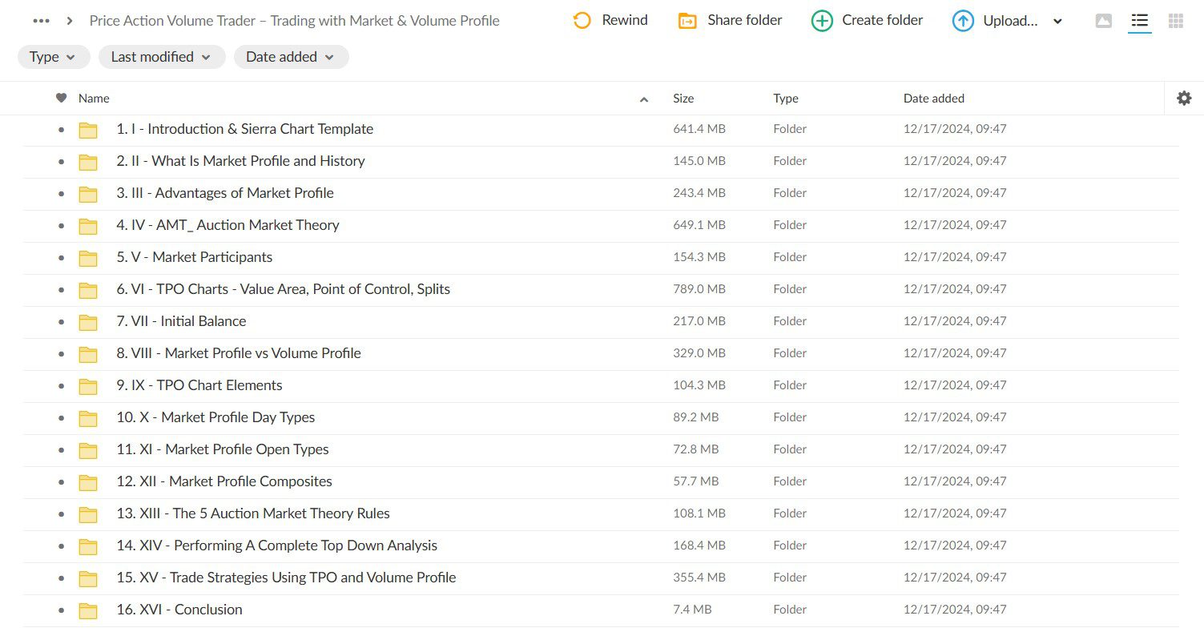Open '10. X - Market Profile Day Types'
The image size is (1204, 632).
[215, 417]
